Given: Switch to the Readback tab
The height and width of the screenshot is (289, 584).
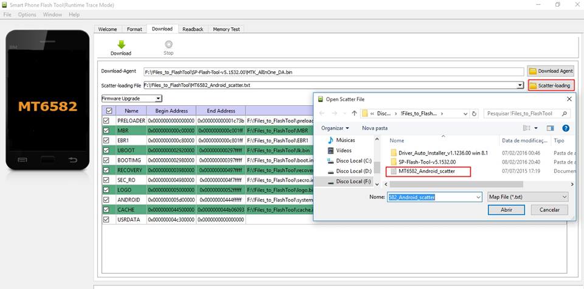Looking at the screenshot, I should tap(193, 29).
